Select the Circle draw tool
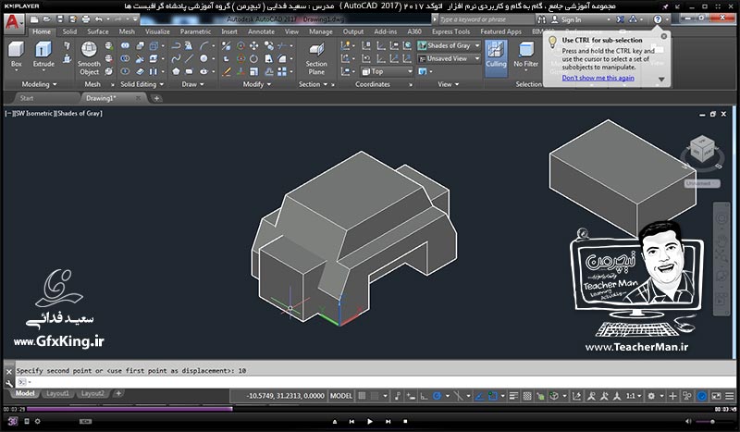This screenshot has height=432, width=740. coord(203,58)
